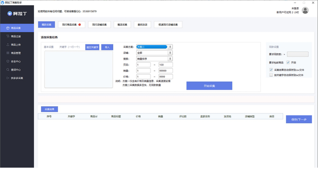Click the 商品id column header

94,116
